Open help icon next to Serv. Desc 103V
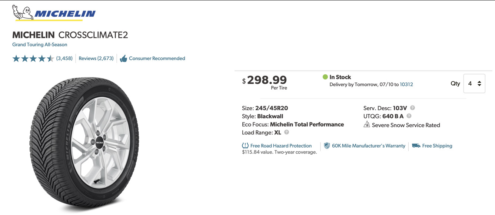The height and width of the screenshot is (215, 495). pyautogui.click(x=412, y=108)
